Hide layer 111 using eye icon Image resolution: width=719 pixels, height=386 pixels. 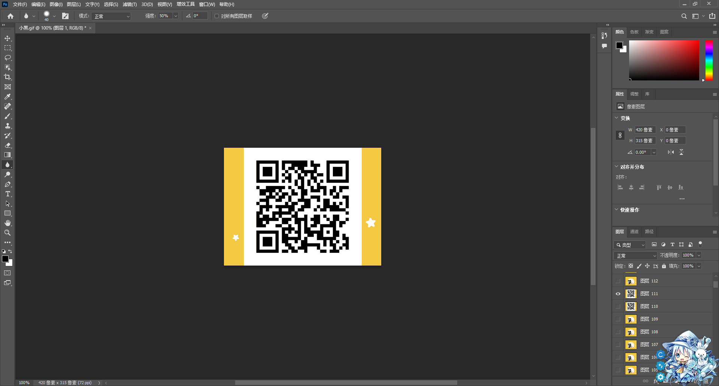pos(618,294)
